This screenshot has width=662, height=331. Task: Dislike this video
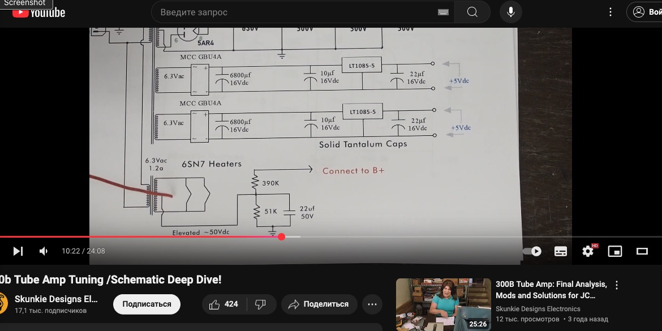pyautogui.click(x=260, y=304)
